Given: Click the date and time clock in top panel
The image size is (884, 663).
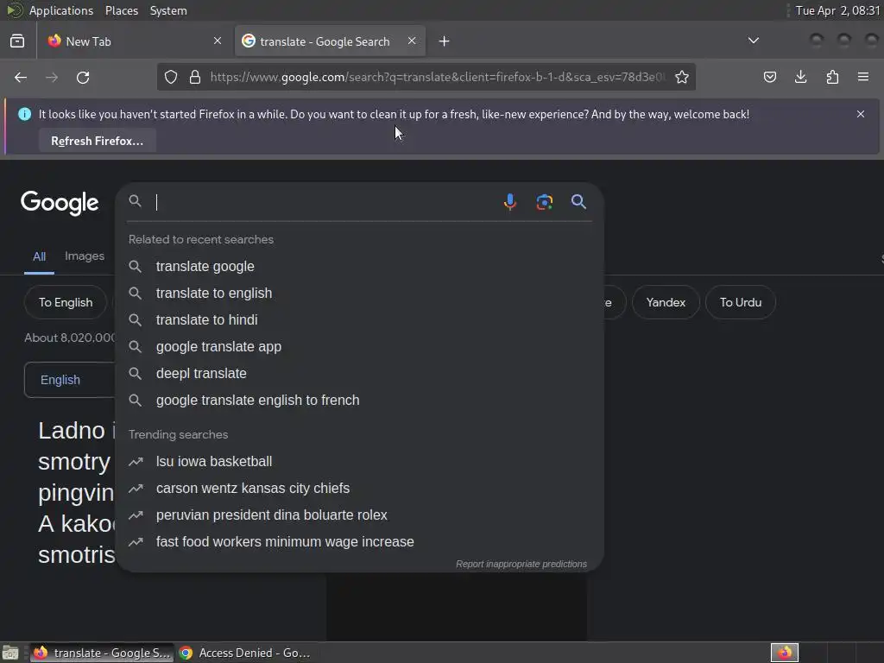Looking at the screenshot, I should tap(837, 10).
